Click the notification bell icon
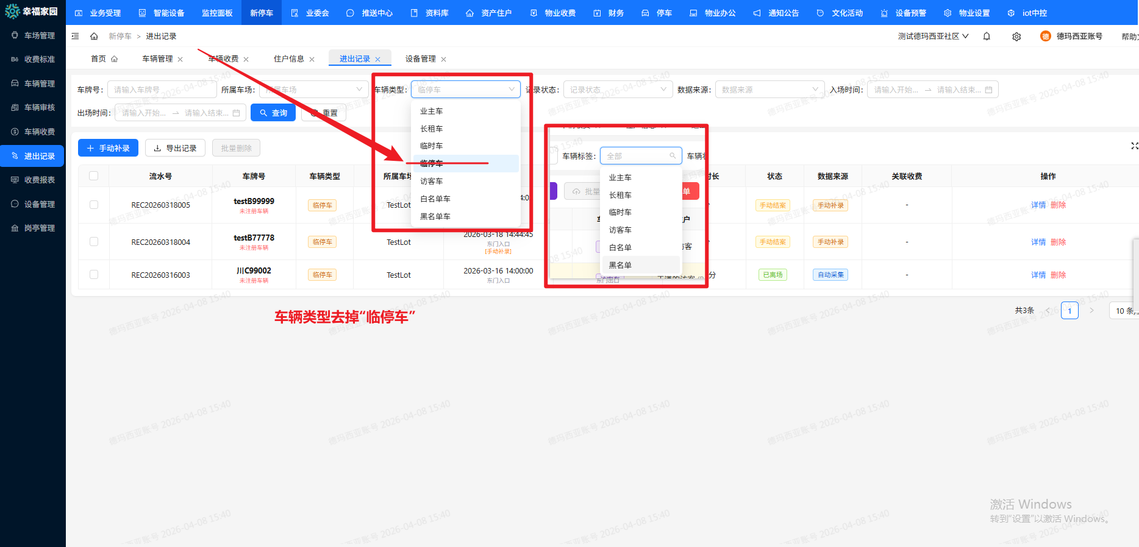This screenshot has height=547, width=1139. coord(987,37)
